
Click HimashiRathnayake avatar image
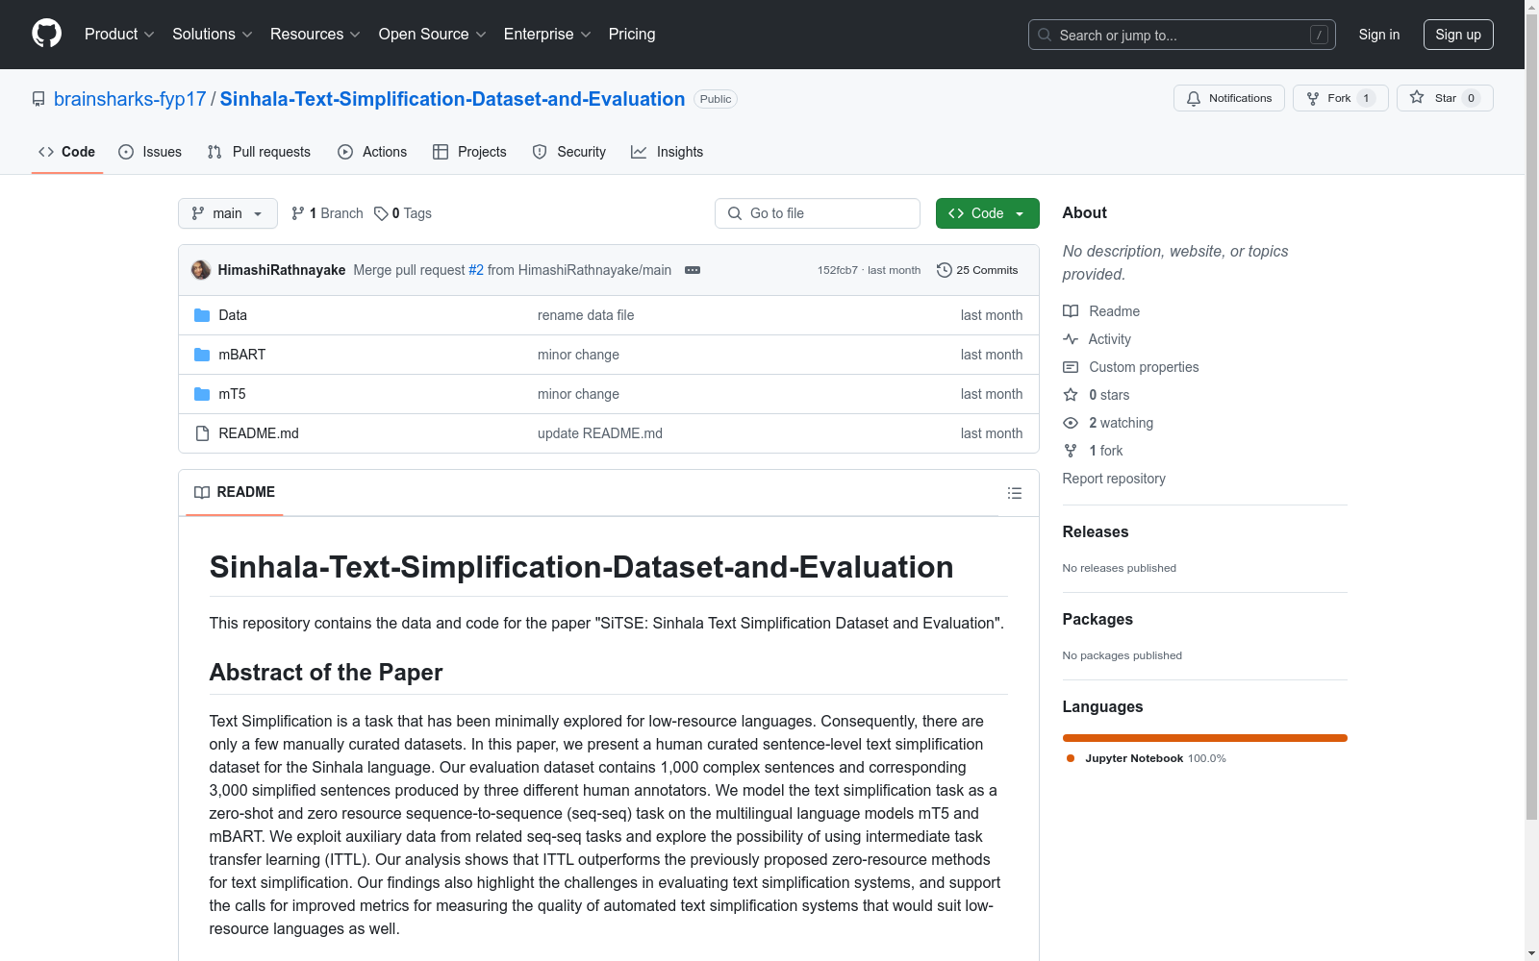click(201, 270)
